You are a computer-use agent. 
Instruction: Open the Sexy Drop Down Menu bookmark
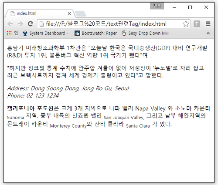pos(145,33)
